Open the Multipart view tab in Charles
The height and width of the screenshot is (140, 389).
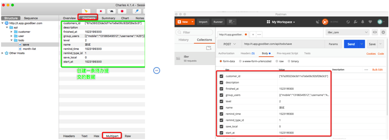coord(113,136)
